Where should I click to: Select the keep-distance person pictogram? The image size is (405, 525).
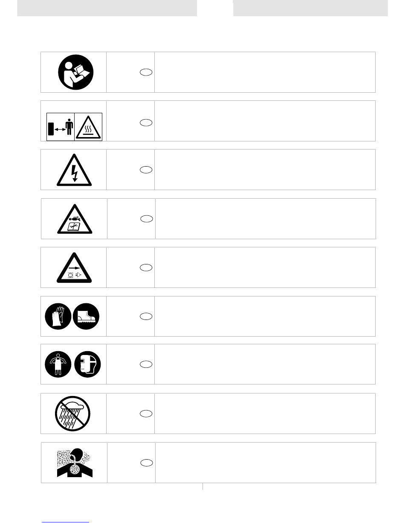point(60,126)
